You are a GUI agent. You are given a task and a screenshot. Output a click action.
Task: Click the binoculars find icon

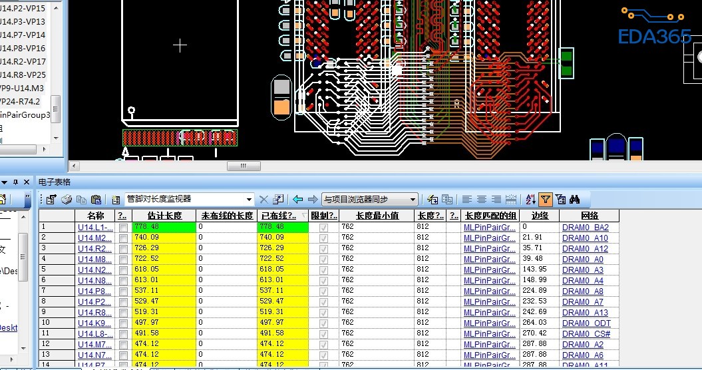tap(575, 200)
